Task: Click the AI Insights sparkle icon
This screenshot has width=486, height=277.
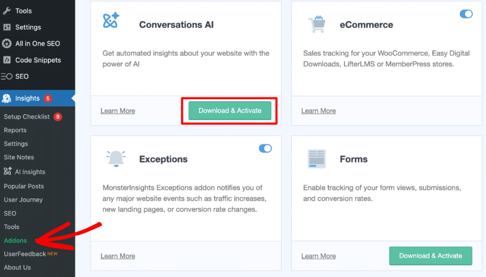Action: tap(8, 171)
